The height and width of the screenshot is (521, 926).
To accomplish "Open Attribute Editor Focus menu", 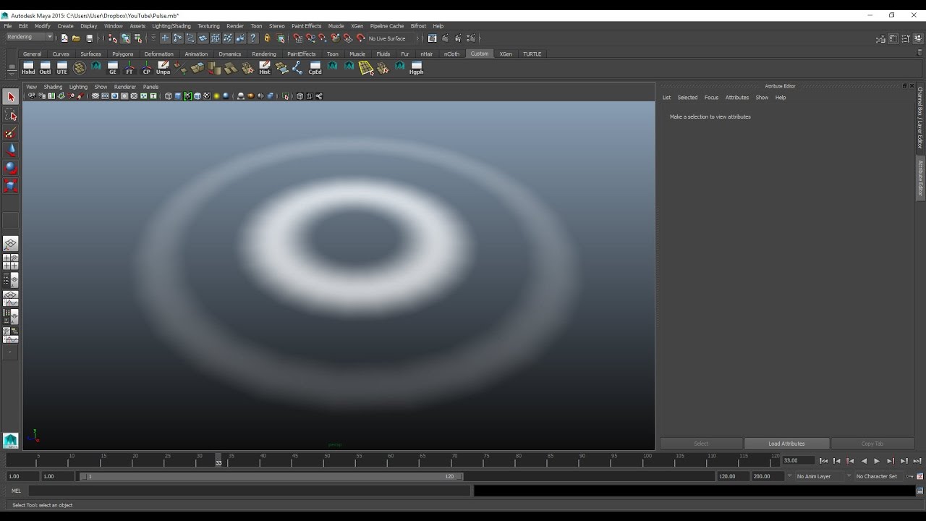I will pyautogui.click(x=711, y=98).
